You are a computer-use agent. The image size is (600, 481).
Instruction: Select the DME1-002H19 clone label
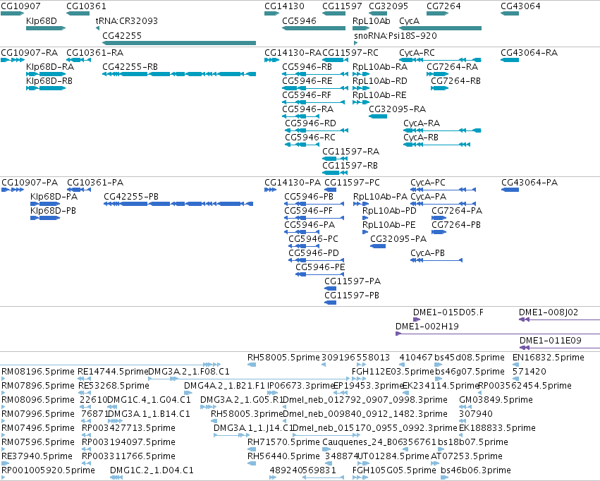427,326
